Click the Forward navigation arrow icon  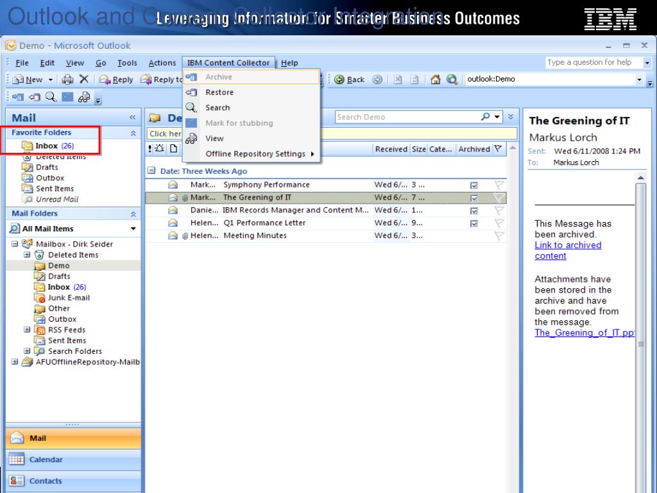tap(377, 79)
